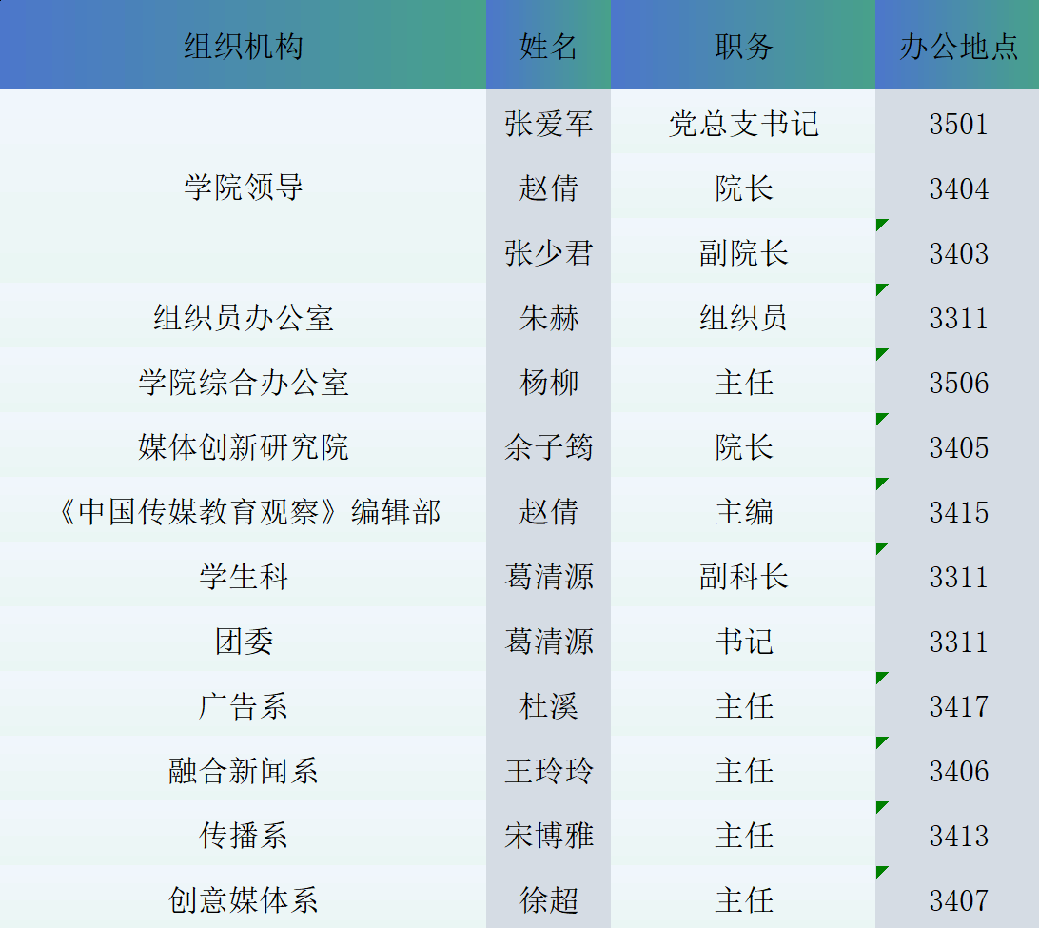Select the 《中国传媒教育观察》编辑部 cell
The height and width of the screenshot is (928, 1039).
(243, 512)
